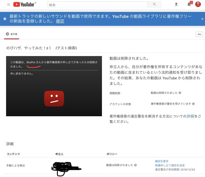Click the copyright © icon in tab
This screenshot has height=177, width=205.
[7, 34]
